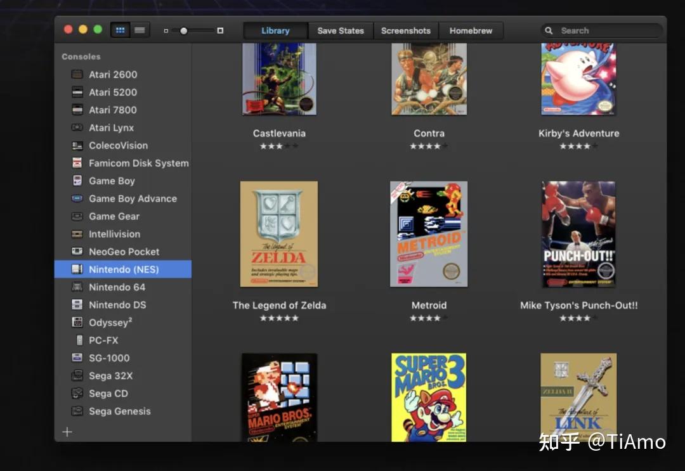Select the Intellivision console icon

(77, 234)
